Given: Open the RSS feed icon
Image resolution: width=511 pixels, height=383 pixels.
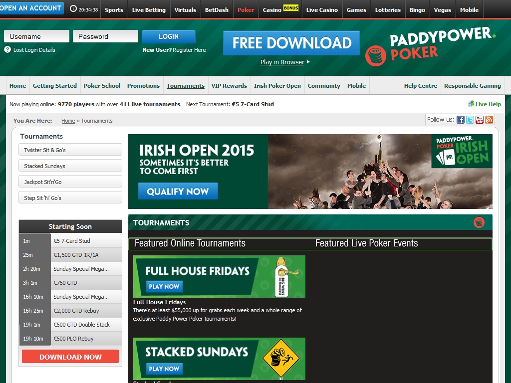Looking at the screenshot, I should click(x=489, y=120).
